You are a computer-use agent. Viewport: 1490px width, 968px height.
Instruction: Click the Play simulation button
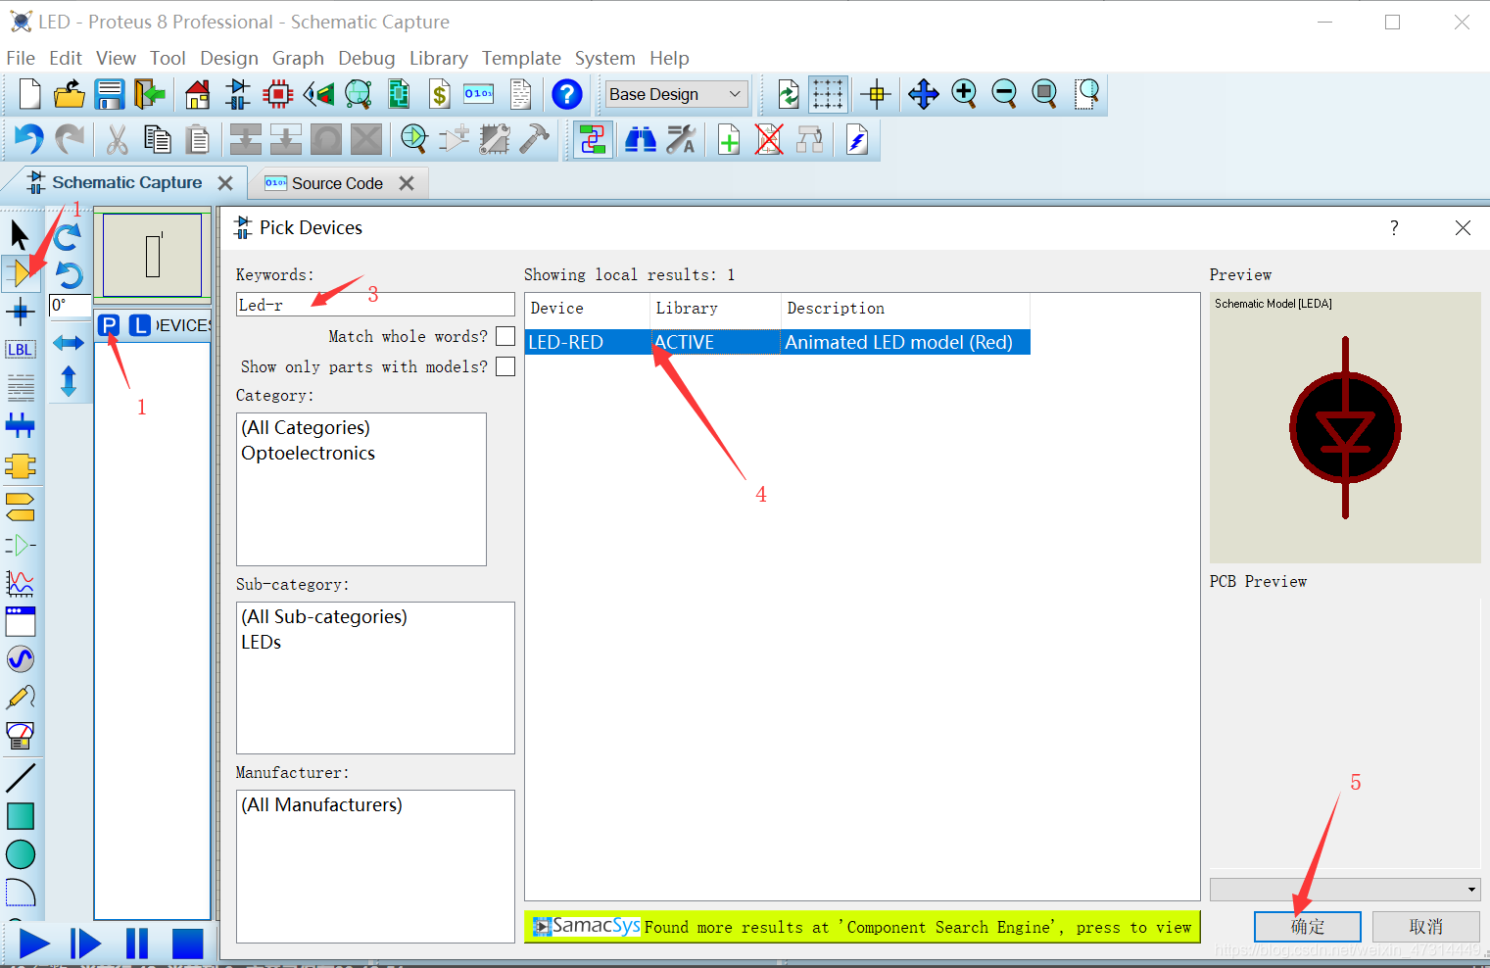coord(34,944)
